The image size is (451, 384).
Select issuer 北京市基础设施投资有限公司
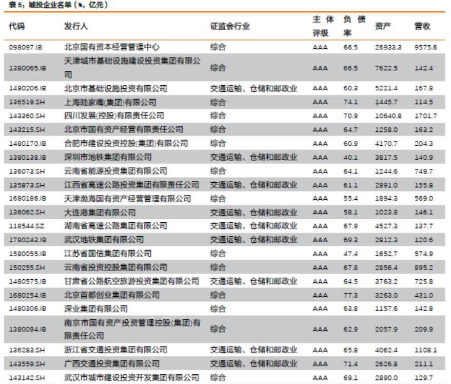(115, 88)
